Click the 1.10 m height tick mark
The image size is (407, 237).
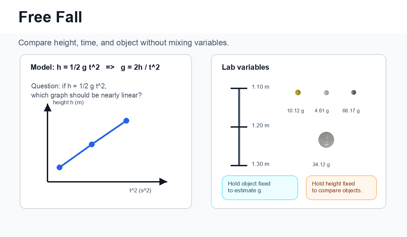coord(239,88)
